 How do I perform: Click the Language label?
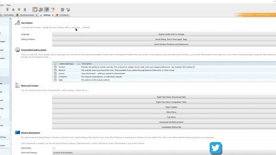tap(25, 34)
